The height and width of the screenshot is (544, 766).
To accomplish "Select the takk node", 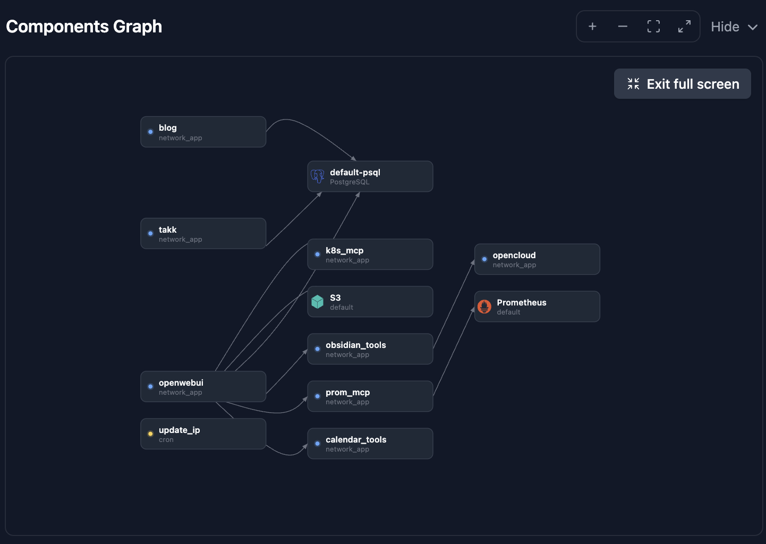I will click(x=203, y=233).
